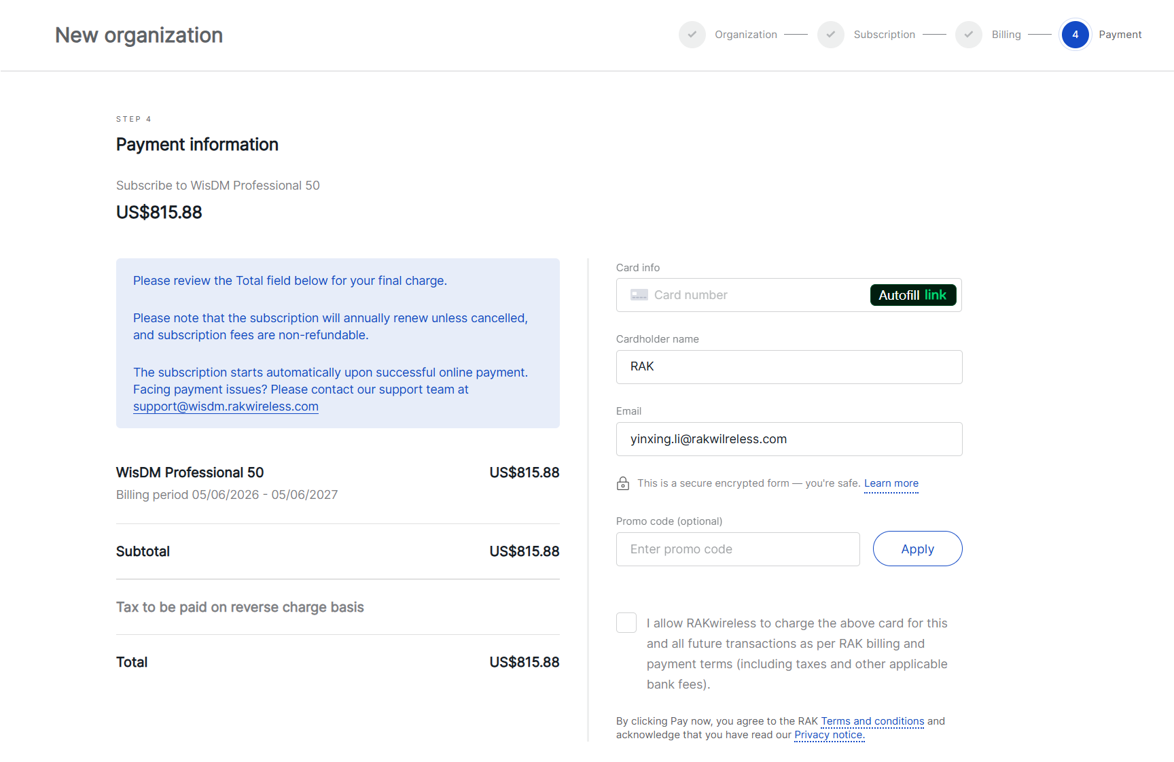
Task: Click the credit card icon in Card number
Action: (639, 295)
